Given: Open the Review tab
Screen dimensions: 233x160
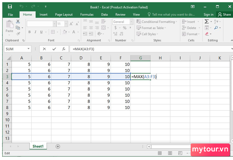Looking at the screenshot, I should [120, 15].
